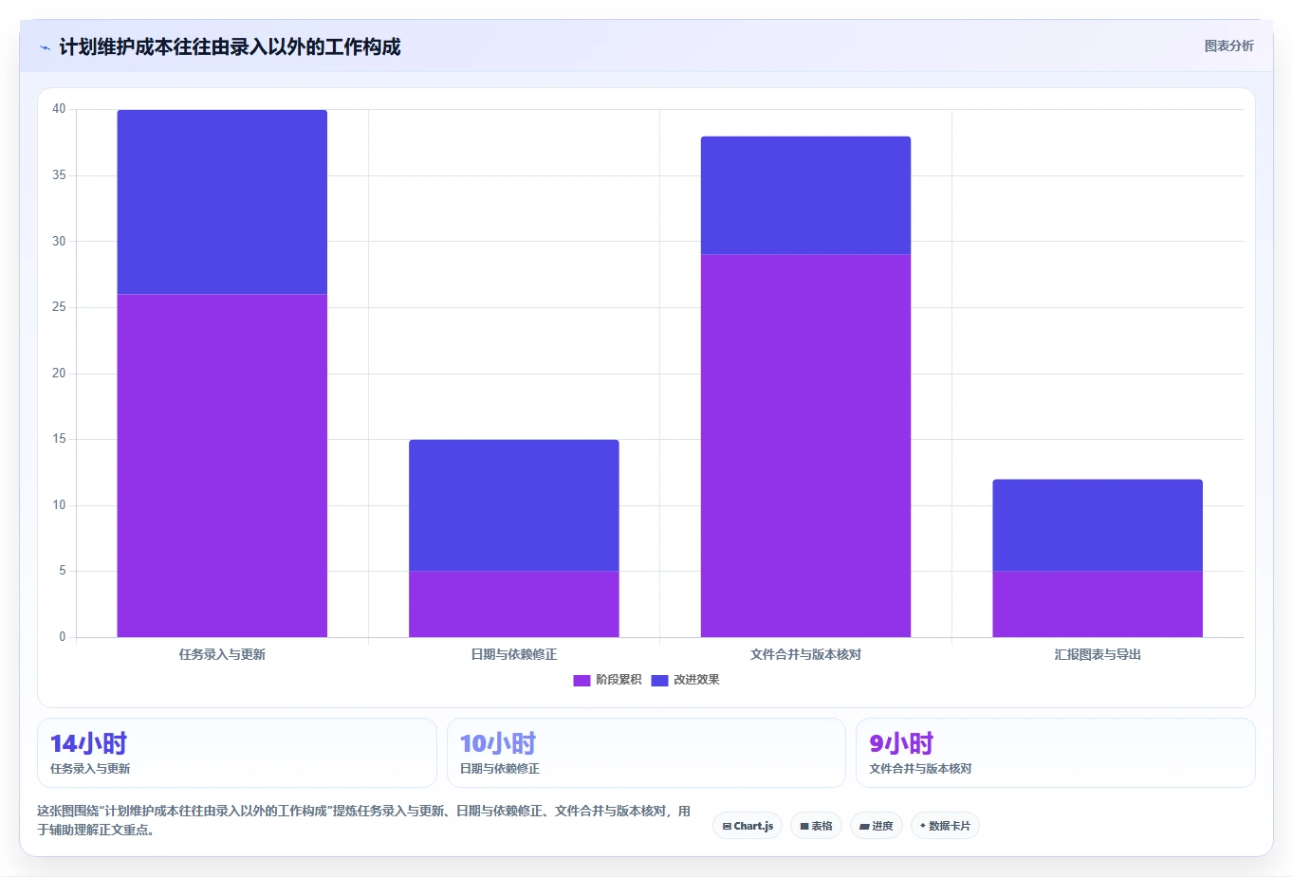
Task: Click the purple bar segment for 任务录入与更新
Action: click(x=222, y=466)
